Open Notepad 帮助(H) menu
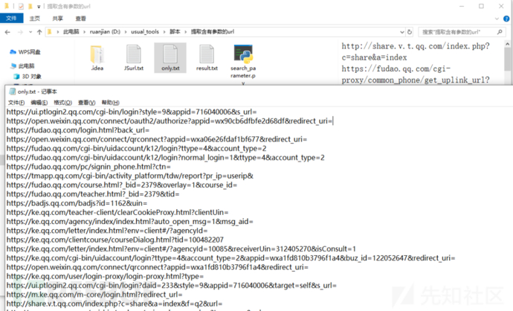Viewport: 513px width, 311px height. point(110,103)
